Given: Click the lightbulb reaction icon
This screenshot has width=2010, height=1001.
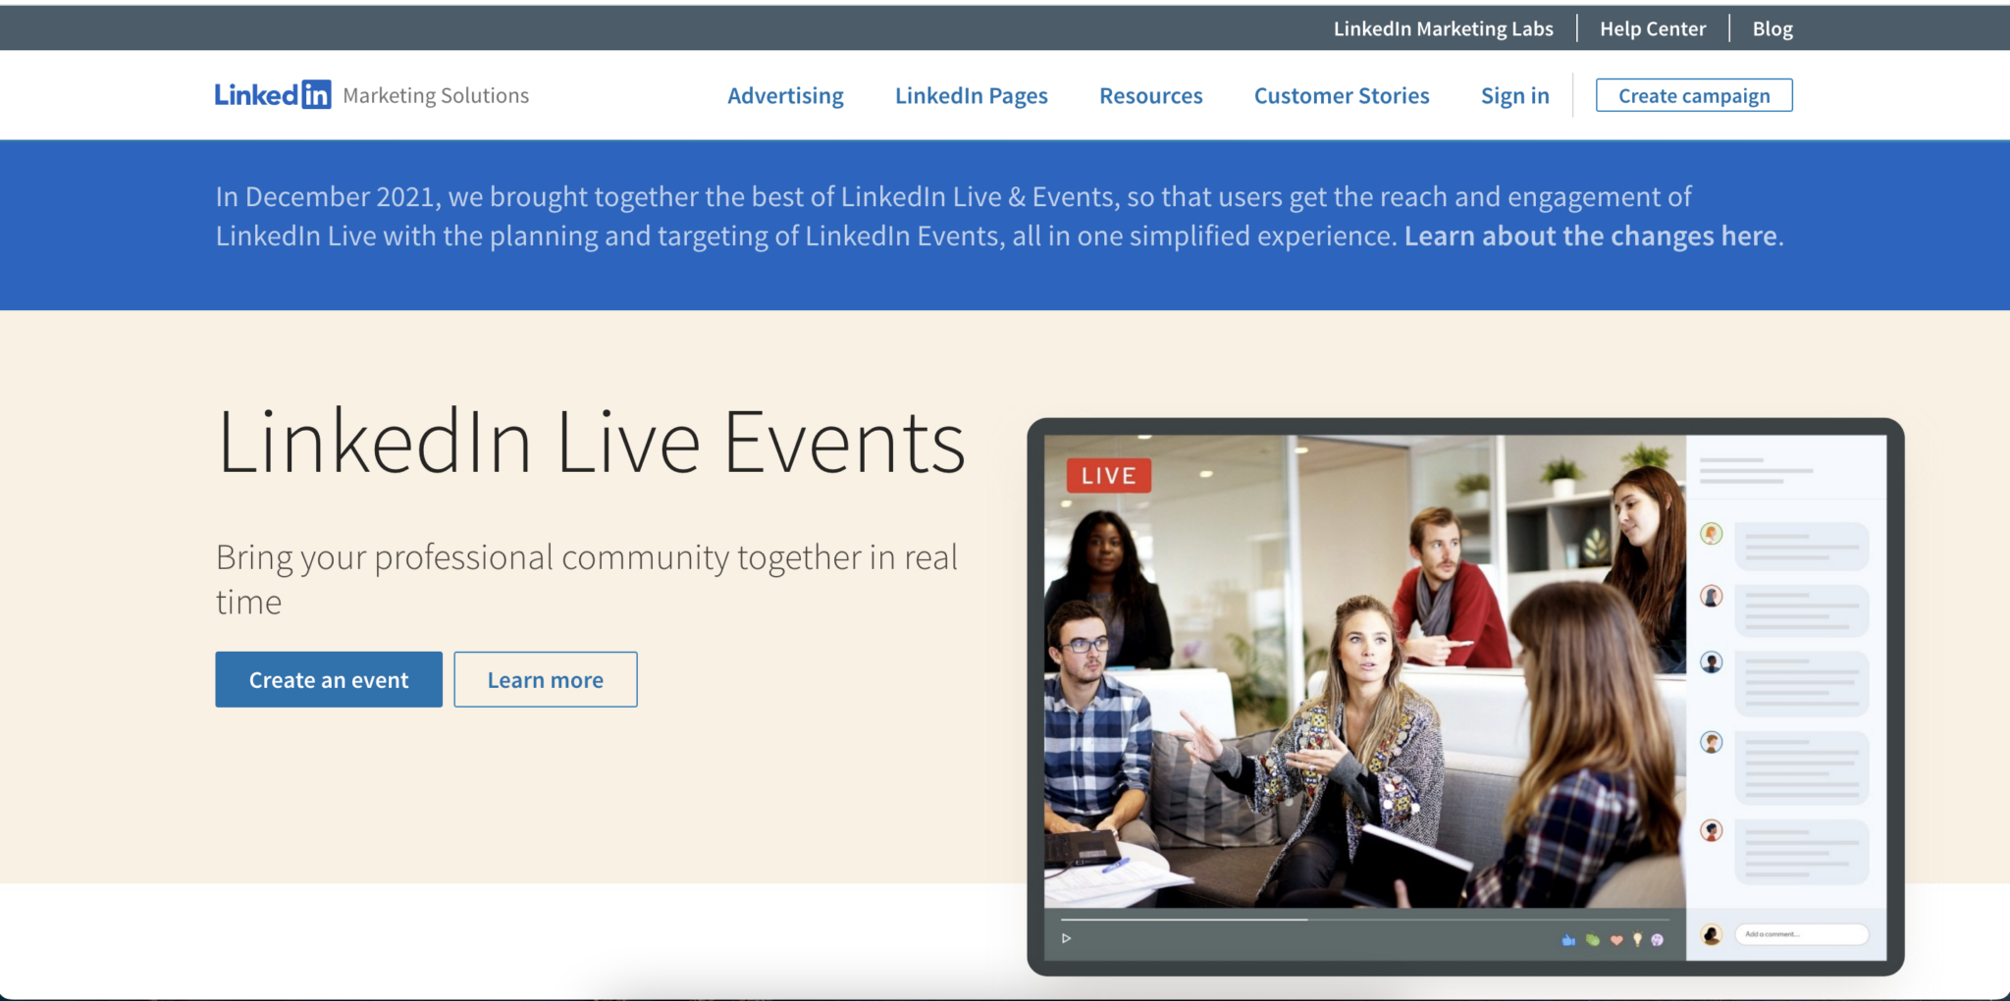Looking at the screenshot, I should pos(1637,939).
